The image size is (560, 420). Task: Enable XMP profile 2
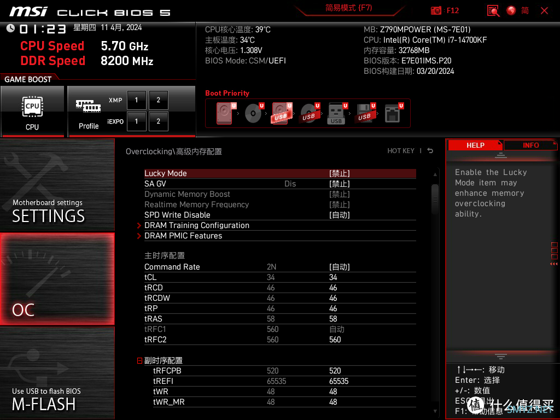[x=158, y=100]
